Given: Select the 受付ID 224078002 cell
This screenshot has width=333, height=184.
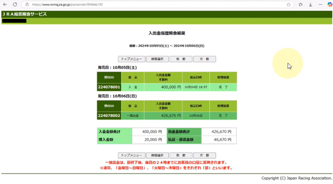Looking at the screenshot, I should [x=109, y=115].
